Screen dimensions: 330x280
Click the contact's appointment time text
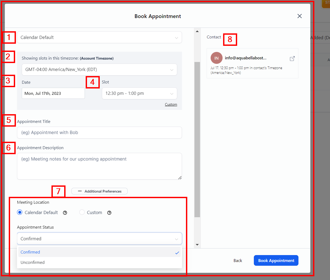pos(246,70)
